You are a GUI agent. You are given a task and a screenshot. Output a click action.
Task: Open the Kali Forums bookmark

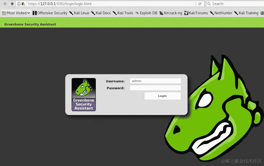click(x=196, y=13)
